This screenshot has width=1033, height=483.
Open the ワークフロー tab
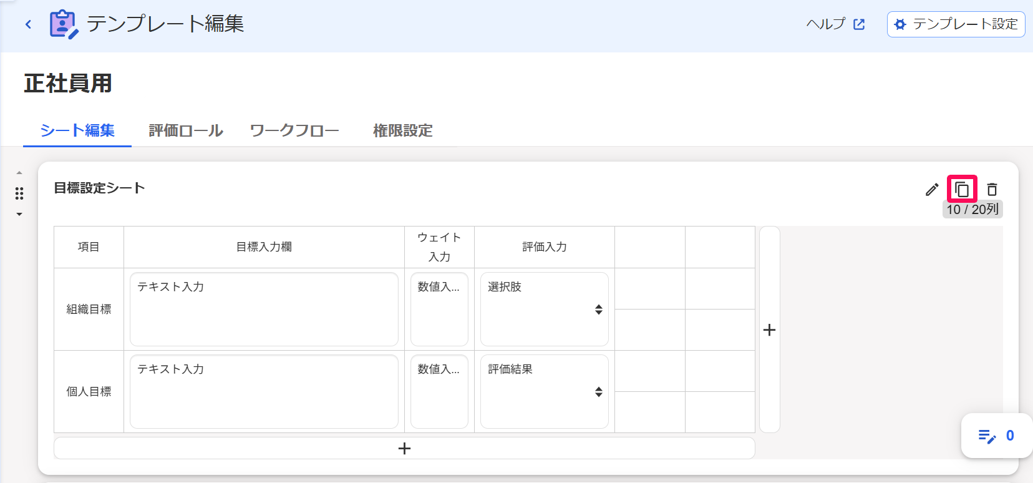click(x=294, y=130)
